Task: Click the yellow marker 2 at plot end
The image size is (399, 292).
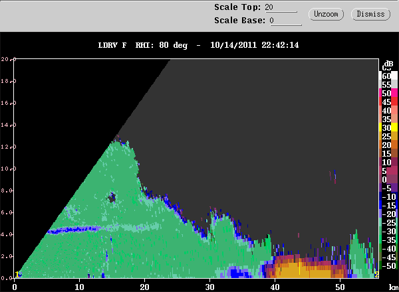Action: 376,275
